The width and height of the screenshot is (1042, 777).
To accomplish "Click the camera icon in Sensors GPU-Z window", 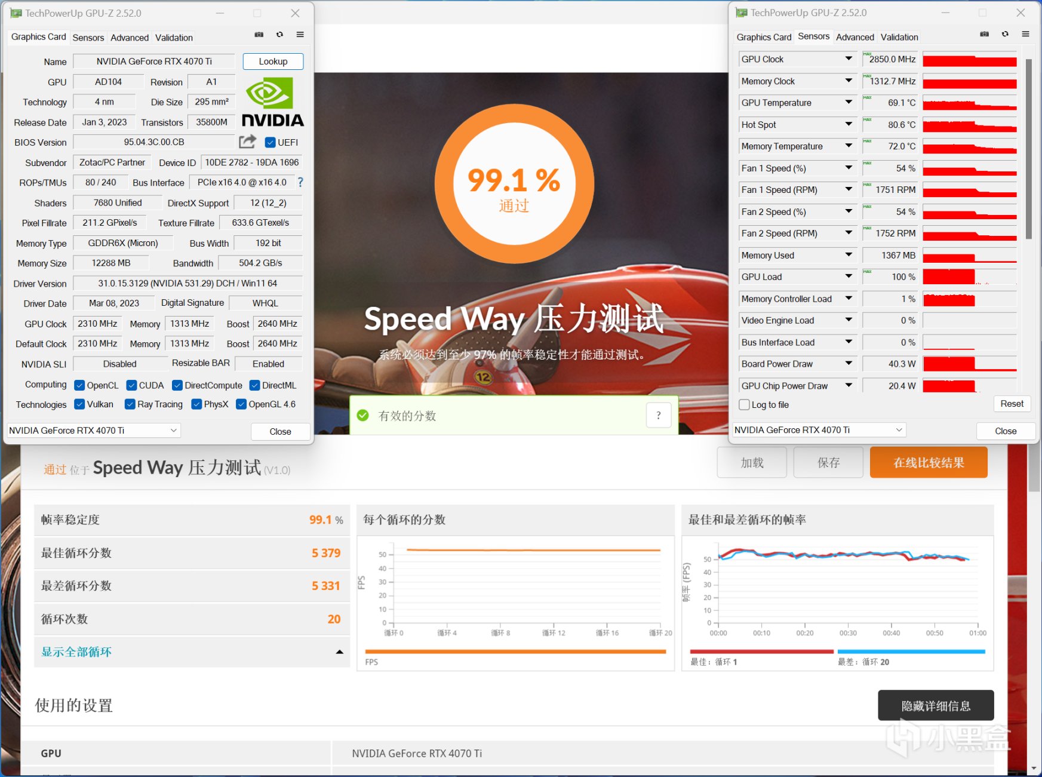I will 985,34.
